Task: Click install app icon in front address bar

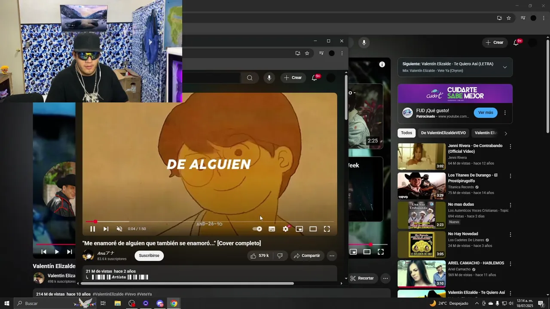Action: tap(297, 53)
